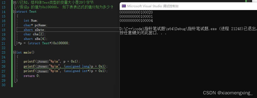Click line number 21 in the gutter
The image size is (257, 98).
click(3, 43)
